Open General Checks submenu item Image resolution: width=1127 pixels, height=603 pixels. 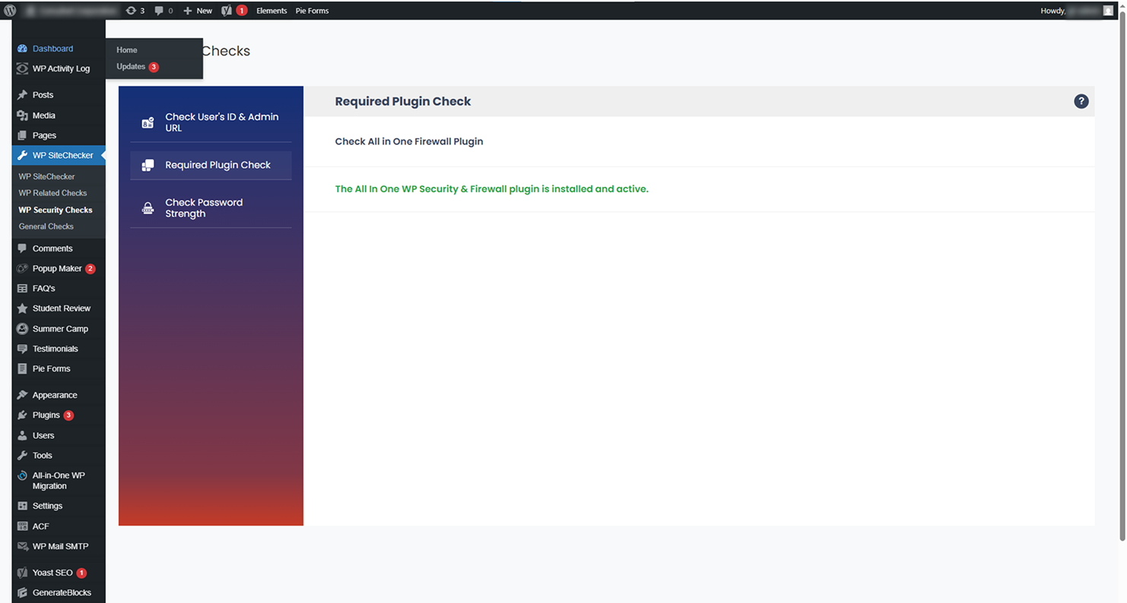click(46, 226)
